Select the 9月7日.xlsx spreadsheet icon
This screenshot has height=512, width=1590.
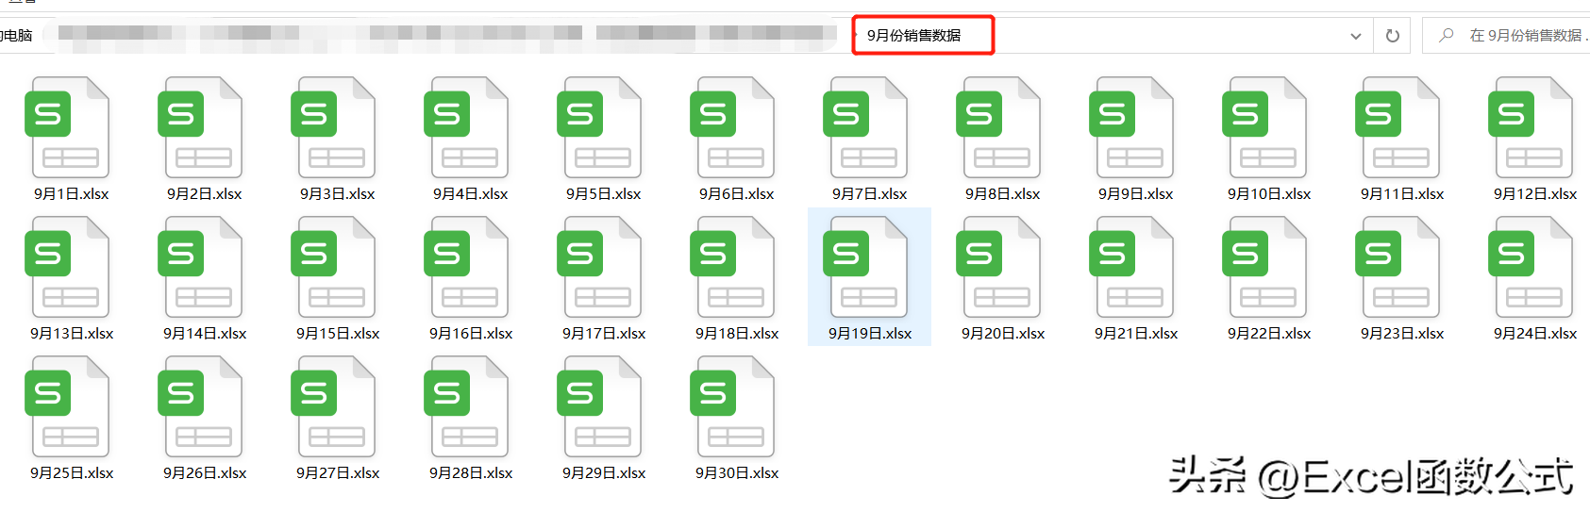pos(865,127)
